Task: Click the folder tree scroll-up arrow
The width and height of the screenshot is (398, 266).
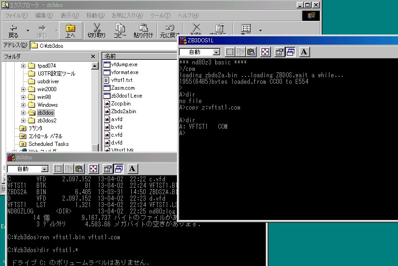Action: pos(95,66)
